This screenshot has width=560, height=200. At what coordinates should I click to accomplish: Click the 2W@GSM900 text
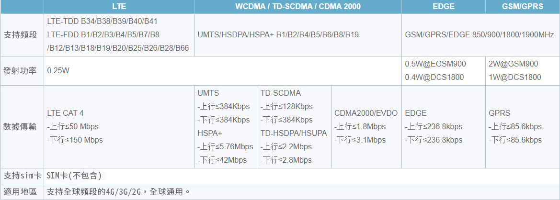(513, 64)
